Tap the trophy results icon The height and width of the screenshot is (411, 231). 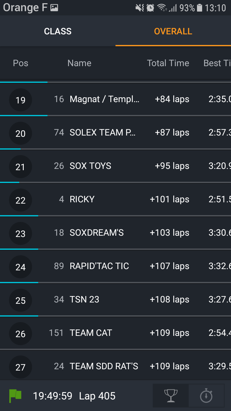click(171, 396)
